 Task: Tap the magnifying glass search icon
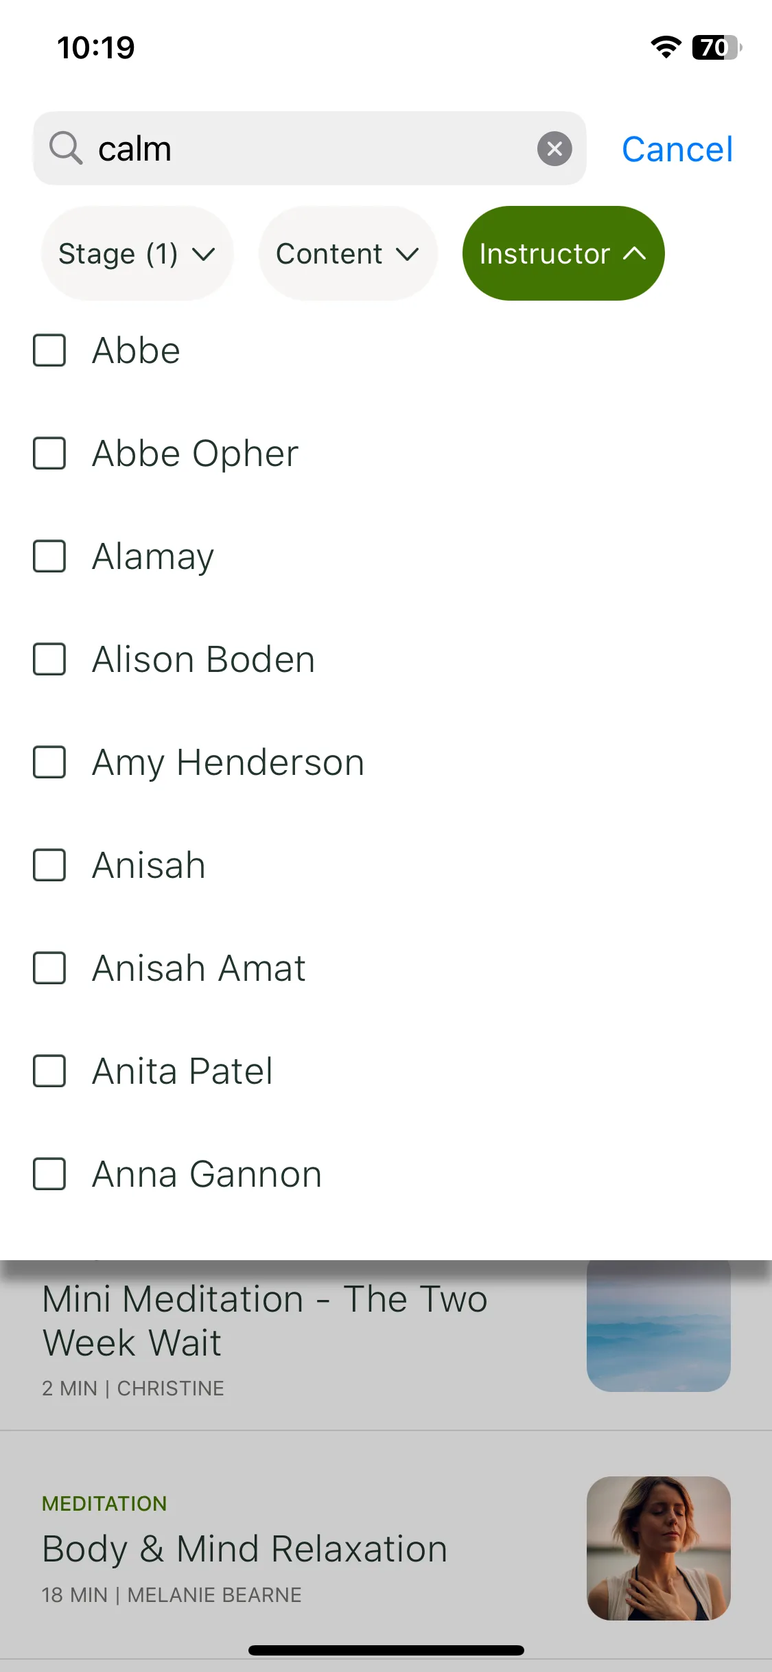(x=66, y=148)
